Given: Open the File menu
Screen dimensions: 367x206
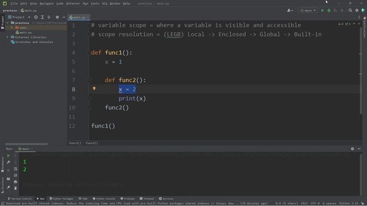Looking at the screenshot, I should [14, 3].
